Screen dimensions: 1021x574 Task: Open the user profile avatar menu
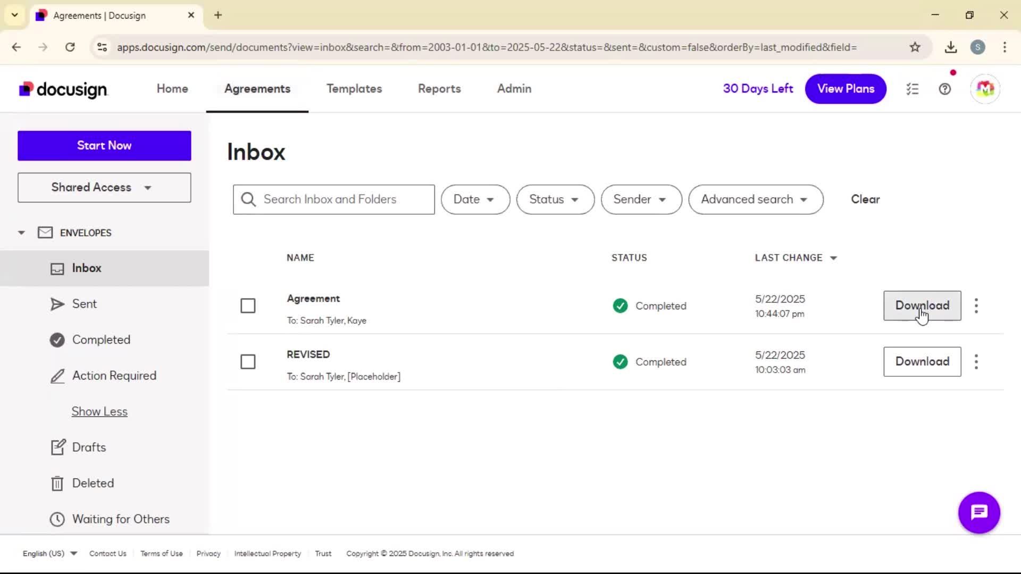(x=985, y=89)
